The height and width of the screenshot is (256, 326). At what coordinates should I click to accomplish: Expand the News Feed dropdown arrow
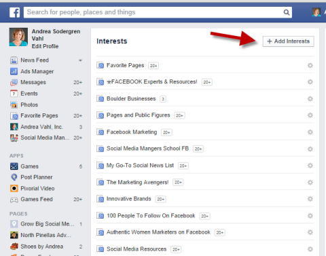click(80, 60)
